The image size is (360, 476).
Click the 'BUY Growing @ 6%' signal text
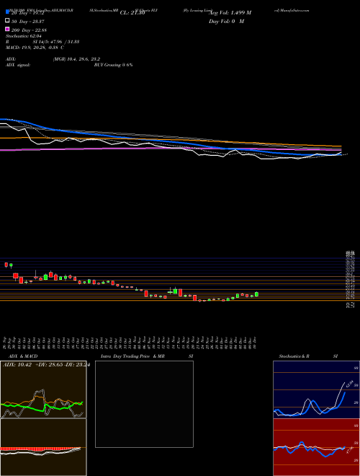(x=113, y=65)
